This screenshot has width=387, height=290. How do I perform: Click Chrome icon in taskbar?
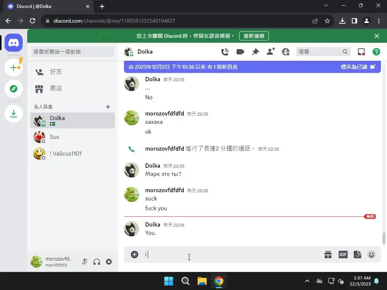[219, 281]
